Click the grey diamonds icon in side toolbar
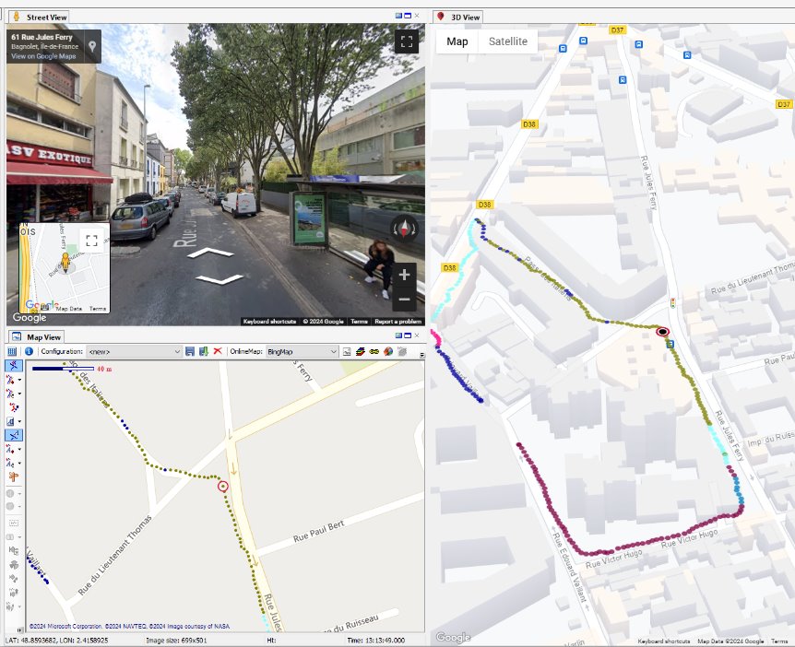The width and height of the screenshot is (795, 647). pos(13,578)
